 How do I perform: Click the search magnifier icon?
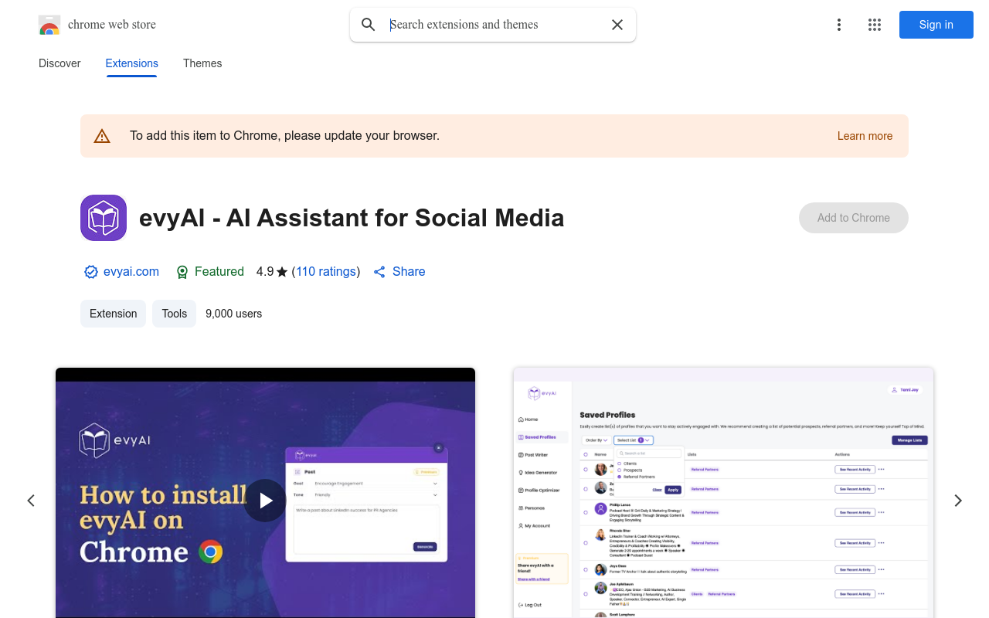coord(369,25)
